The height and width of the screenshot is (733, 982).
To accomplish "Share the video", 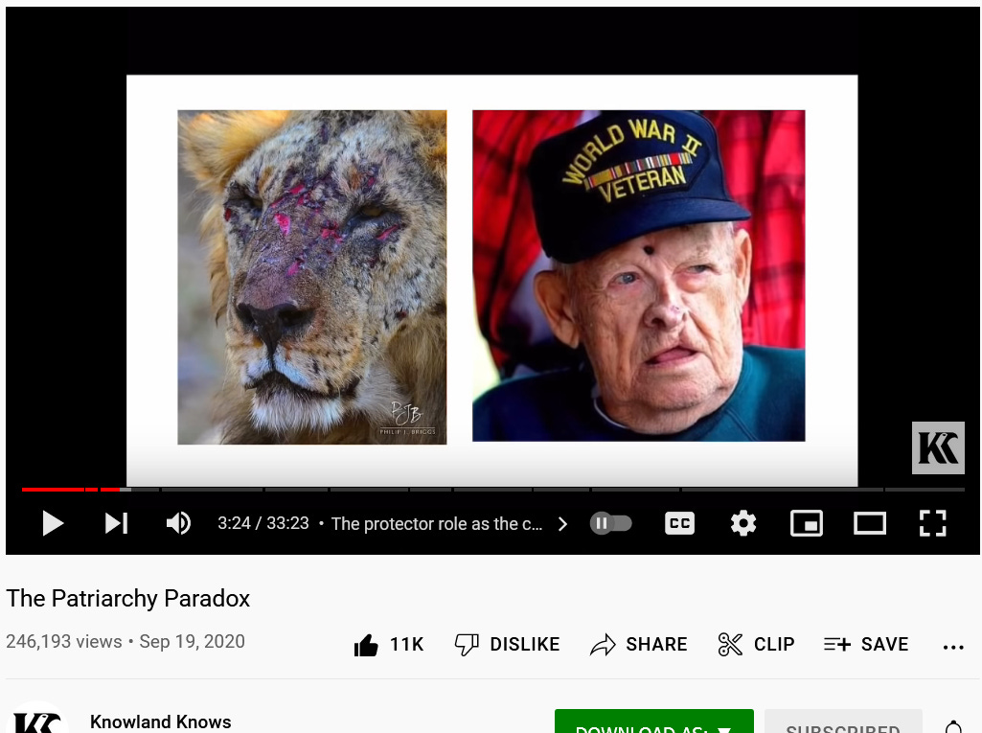I will click(x=639, y=644).
